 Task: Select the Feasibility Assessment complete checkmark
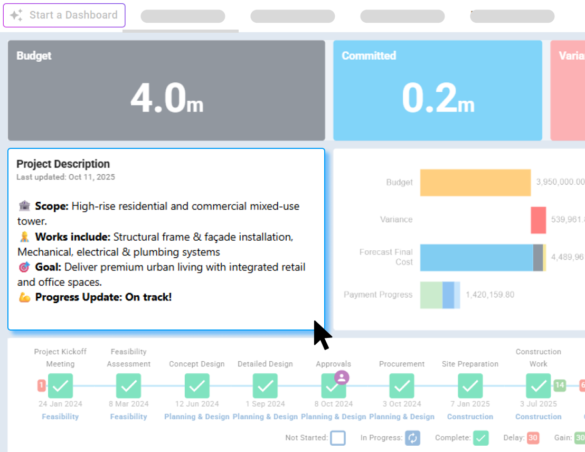pyautogui.click(x=128, y=386)
